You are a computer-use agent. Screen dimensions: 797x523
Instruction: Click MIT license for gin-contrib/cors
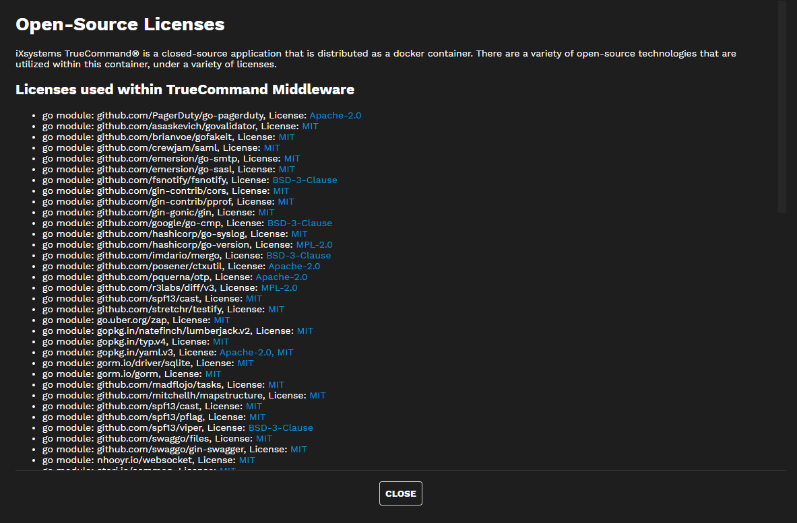(281, 190)
